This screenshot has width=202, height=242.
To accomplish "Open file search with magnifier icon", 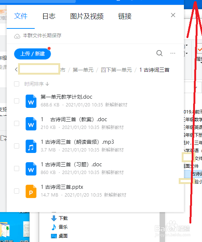I will pos(160,53).
